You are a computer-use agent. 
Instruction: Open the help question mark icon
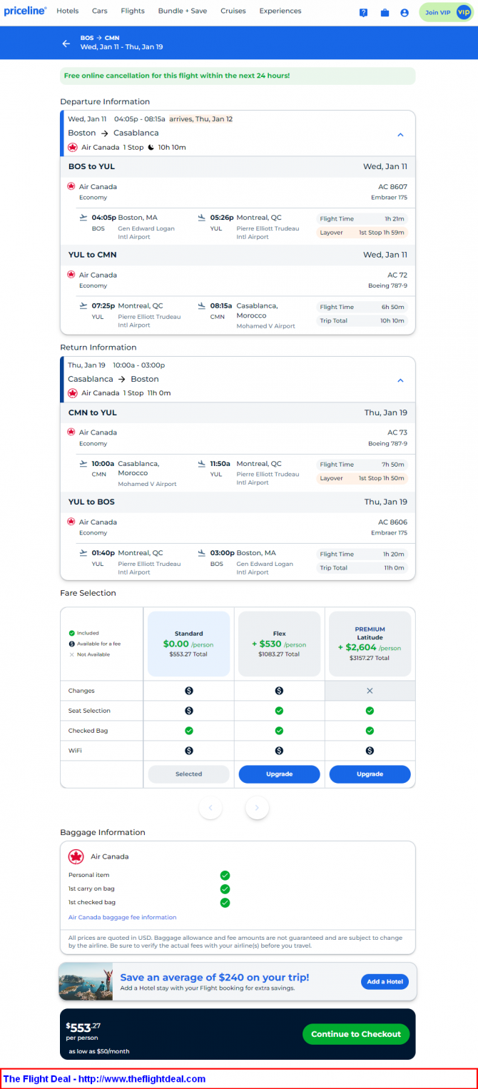click(364, 13)
